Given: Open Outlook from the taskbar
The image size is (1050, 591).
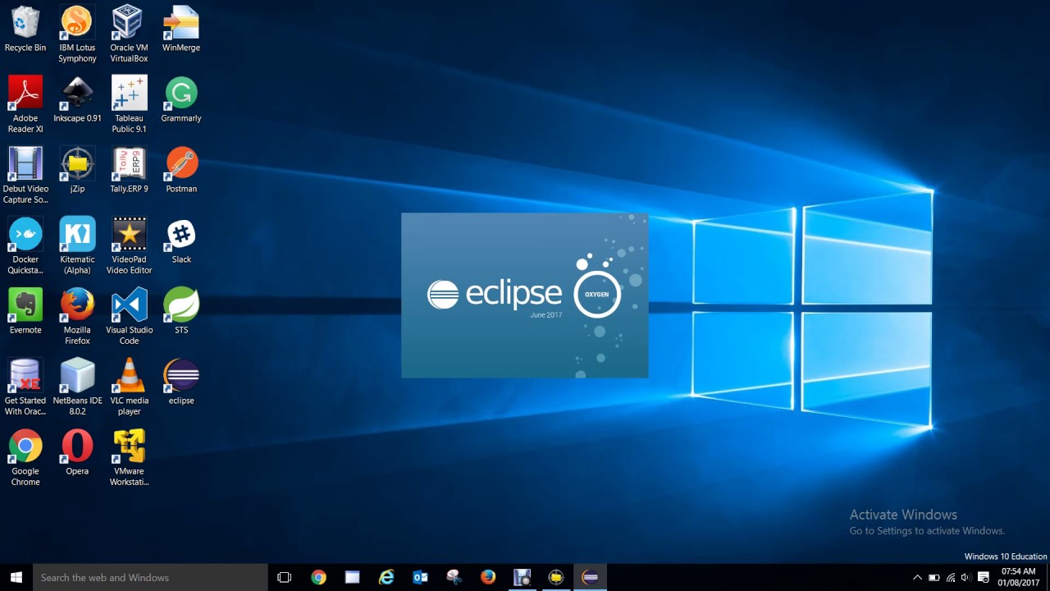Looking at the screenshot, I should tap(420, 577).
